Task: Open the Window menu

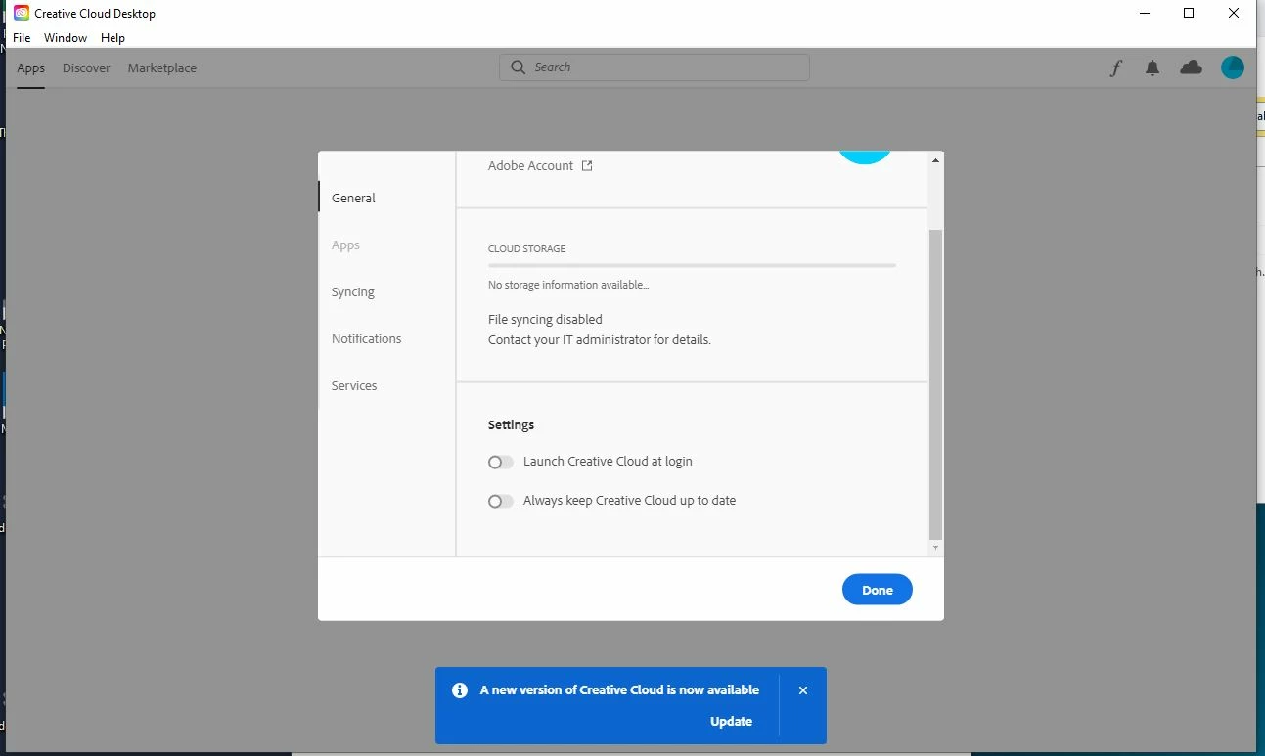Action: pyautogui.click(x=66, y=38)
